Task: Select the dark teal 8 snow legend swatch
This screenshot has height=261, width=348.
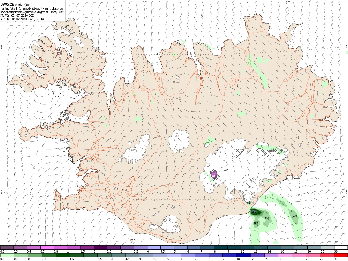Action: point(221,247)
